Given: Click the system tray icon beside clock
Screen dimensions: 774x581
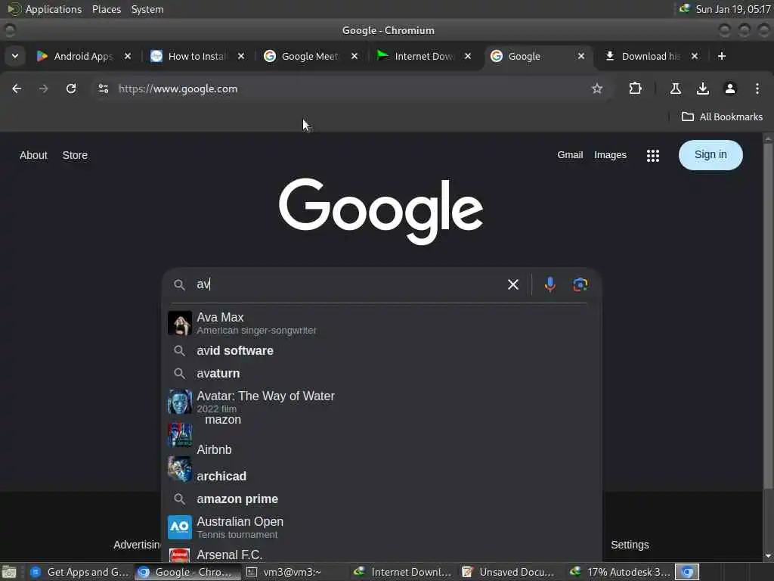Looking at the screenshot, I should (x=684, y=8).
